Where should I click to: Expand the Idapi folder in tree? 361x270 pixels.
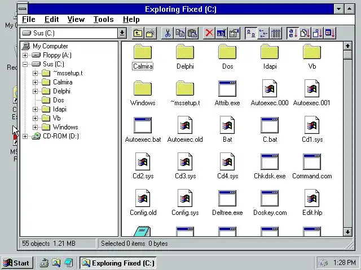click(35, 109)
